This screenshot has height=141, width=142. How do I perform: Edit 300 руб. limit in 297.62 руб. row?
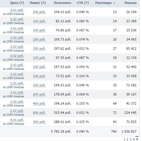39,49
